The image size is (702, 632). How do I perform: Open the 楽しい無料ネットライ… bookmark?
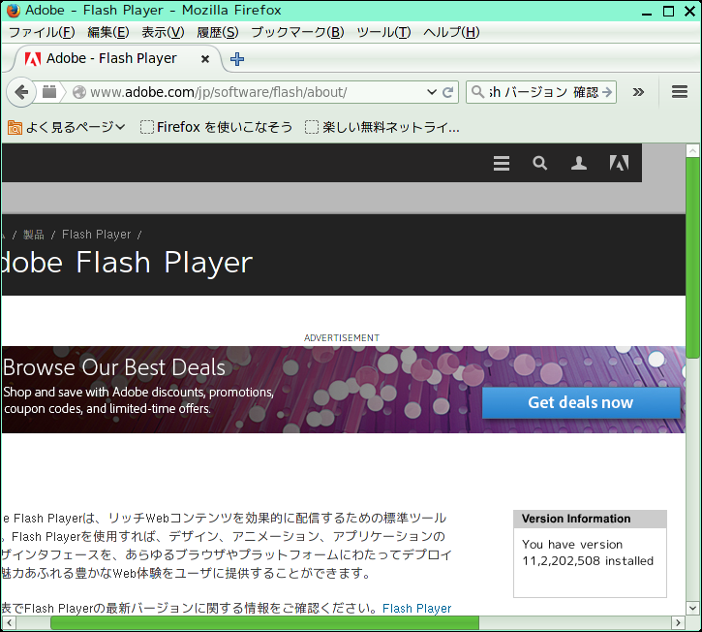point(382,127)
